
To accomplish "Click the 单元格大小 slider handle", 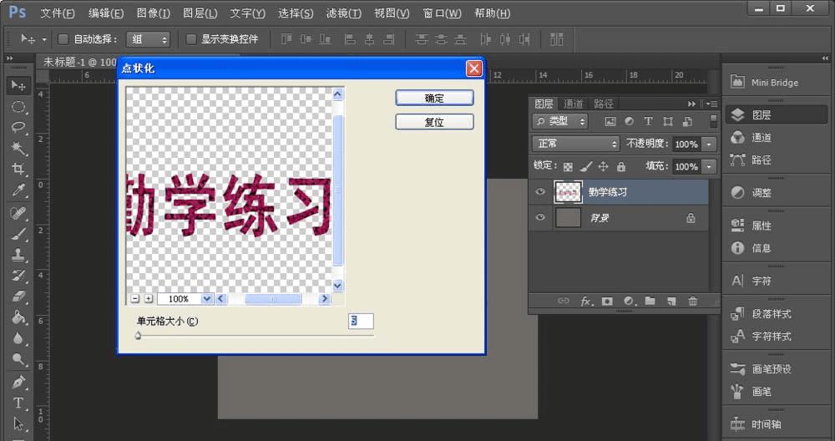I will pyautogui.click(x=138, y=336).
